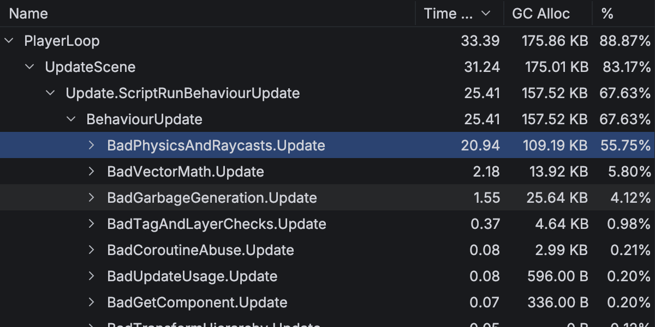The width and height of the screenshot is (655, 327).
Task: Select the BadTagAndLayerChecks.Update entry
Action: tap(217, 224)
